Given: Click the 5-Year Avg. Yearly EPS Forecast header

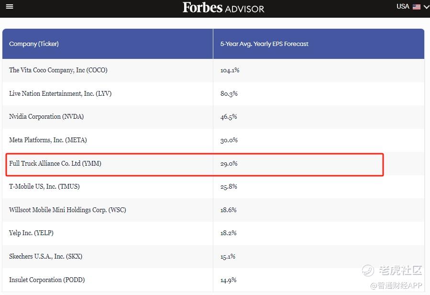Looking at the screenshot, I should 264,44.
